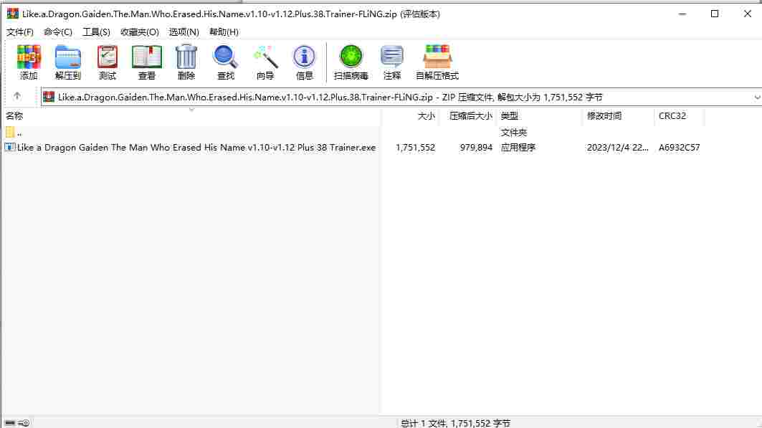Click the Trainer.exe application file icon
Viewport: 762px width, 428px height.
[10, 147]
